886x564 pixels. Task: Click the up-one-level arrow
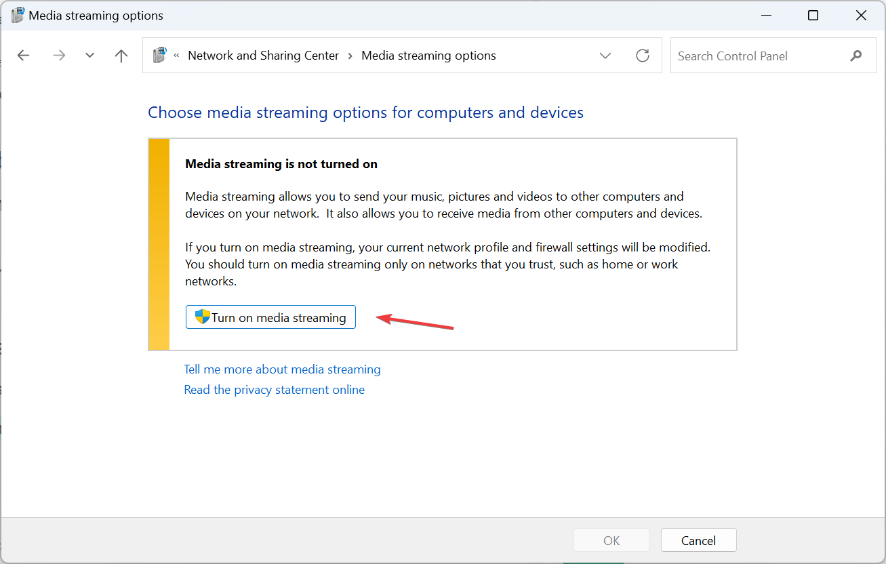click(121, 55)
